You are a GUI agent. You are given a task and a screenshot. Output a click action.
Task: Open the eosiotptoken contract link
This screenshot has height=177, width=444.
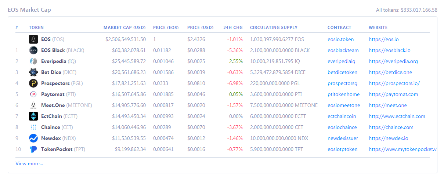pos(342,149)
